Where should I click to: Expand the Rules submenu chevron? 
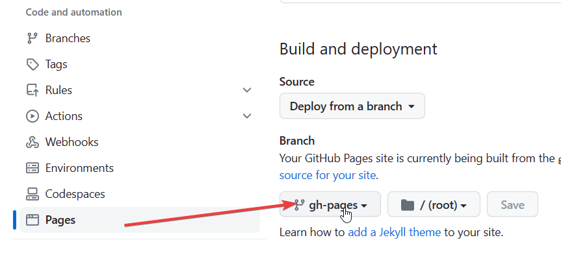point(247,90)
